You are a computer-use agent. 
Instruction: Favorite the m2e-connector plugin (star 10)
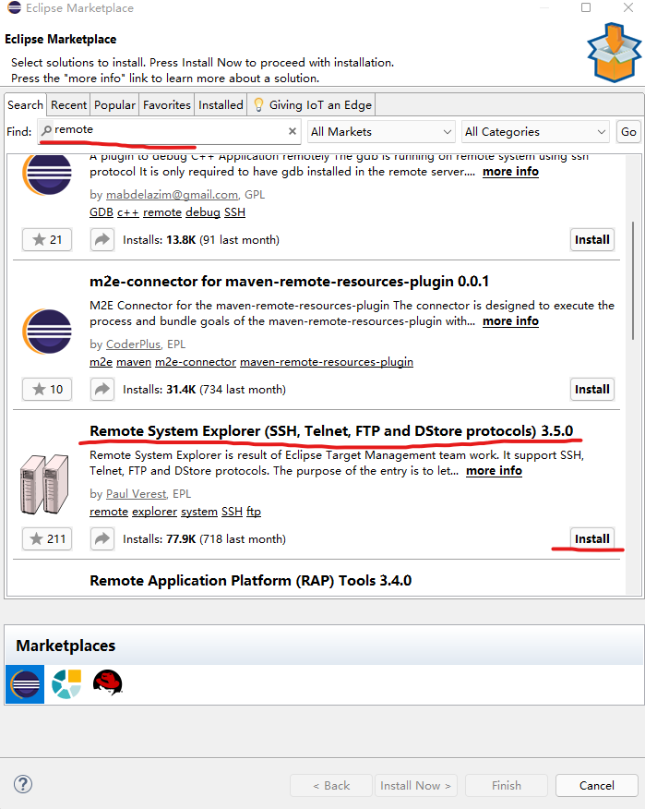pos(47,389)
